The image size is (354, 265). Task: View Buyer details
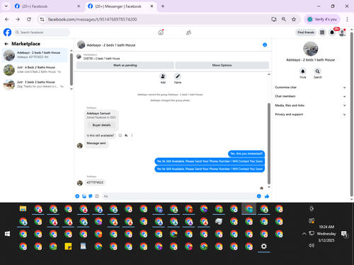[x=101, y=125]
